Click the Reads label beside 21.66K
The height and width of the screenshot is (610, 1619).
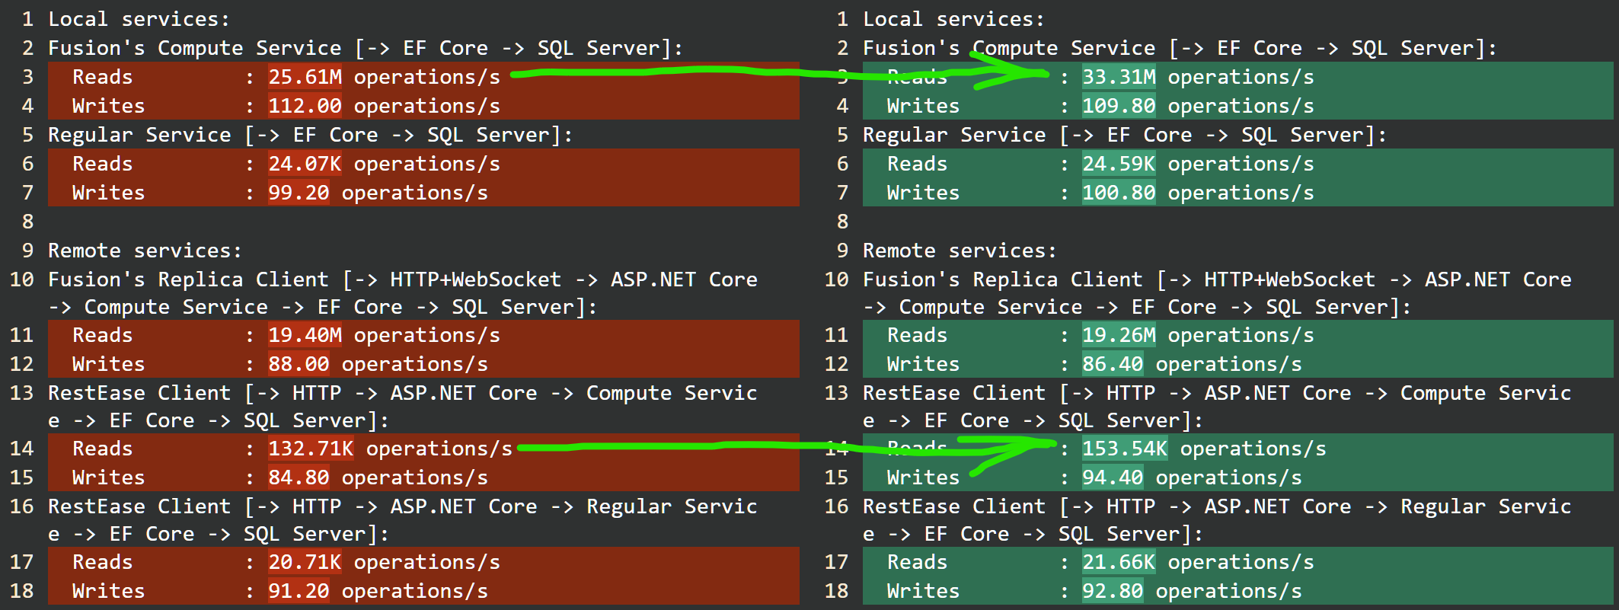point(917,562)
